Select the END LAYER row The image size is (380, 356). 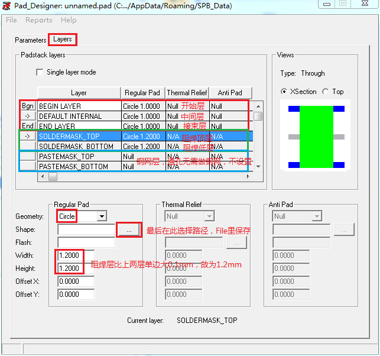coord(145,126)
